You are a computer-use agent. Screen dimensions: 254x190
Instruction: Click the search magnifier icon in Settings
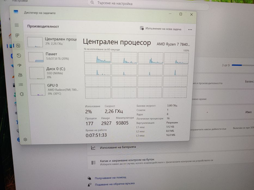coord(92,2)
